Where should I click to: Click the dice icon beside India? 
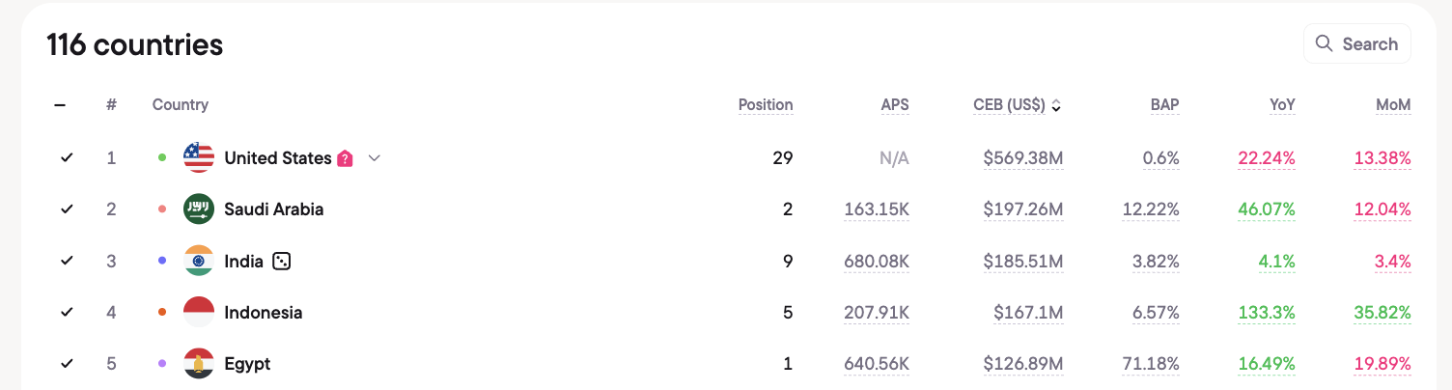[x=281, y=261]
